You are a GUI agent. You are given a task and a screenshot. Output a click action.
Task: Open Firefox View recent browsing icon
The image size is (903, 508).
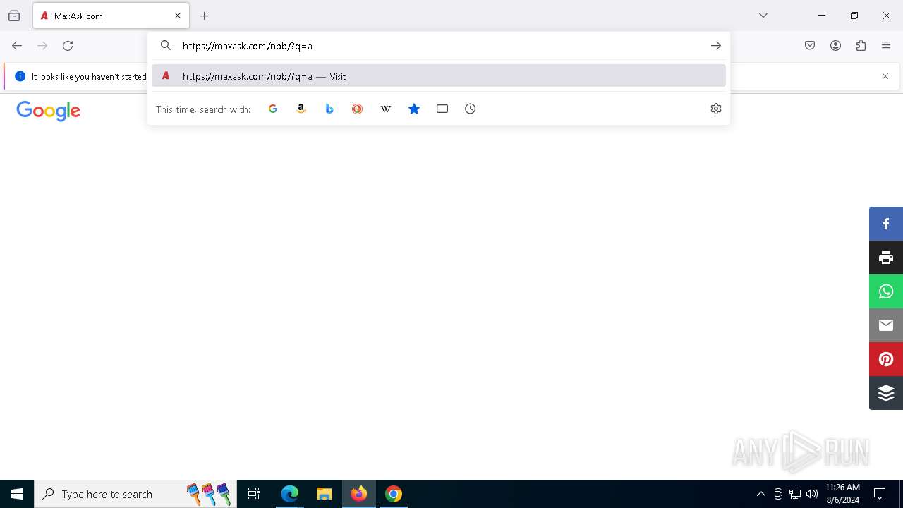[14, 16]
